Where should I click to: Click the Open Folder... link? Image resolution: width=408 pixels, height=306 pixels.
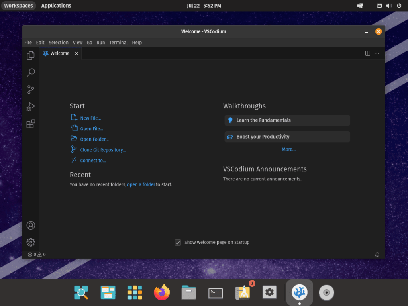(x=94, y=139)
